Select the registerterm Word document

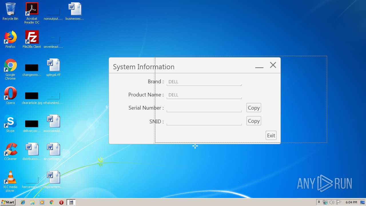[53, 180]
